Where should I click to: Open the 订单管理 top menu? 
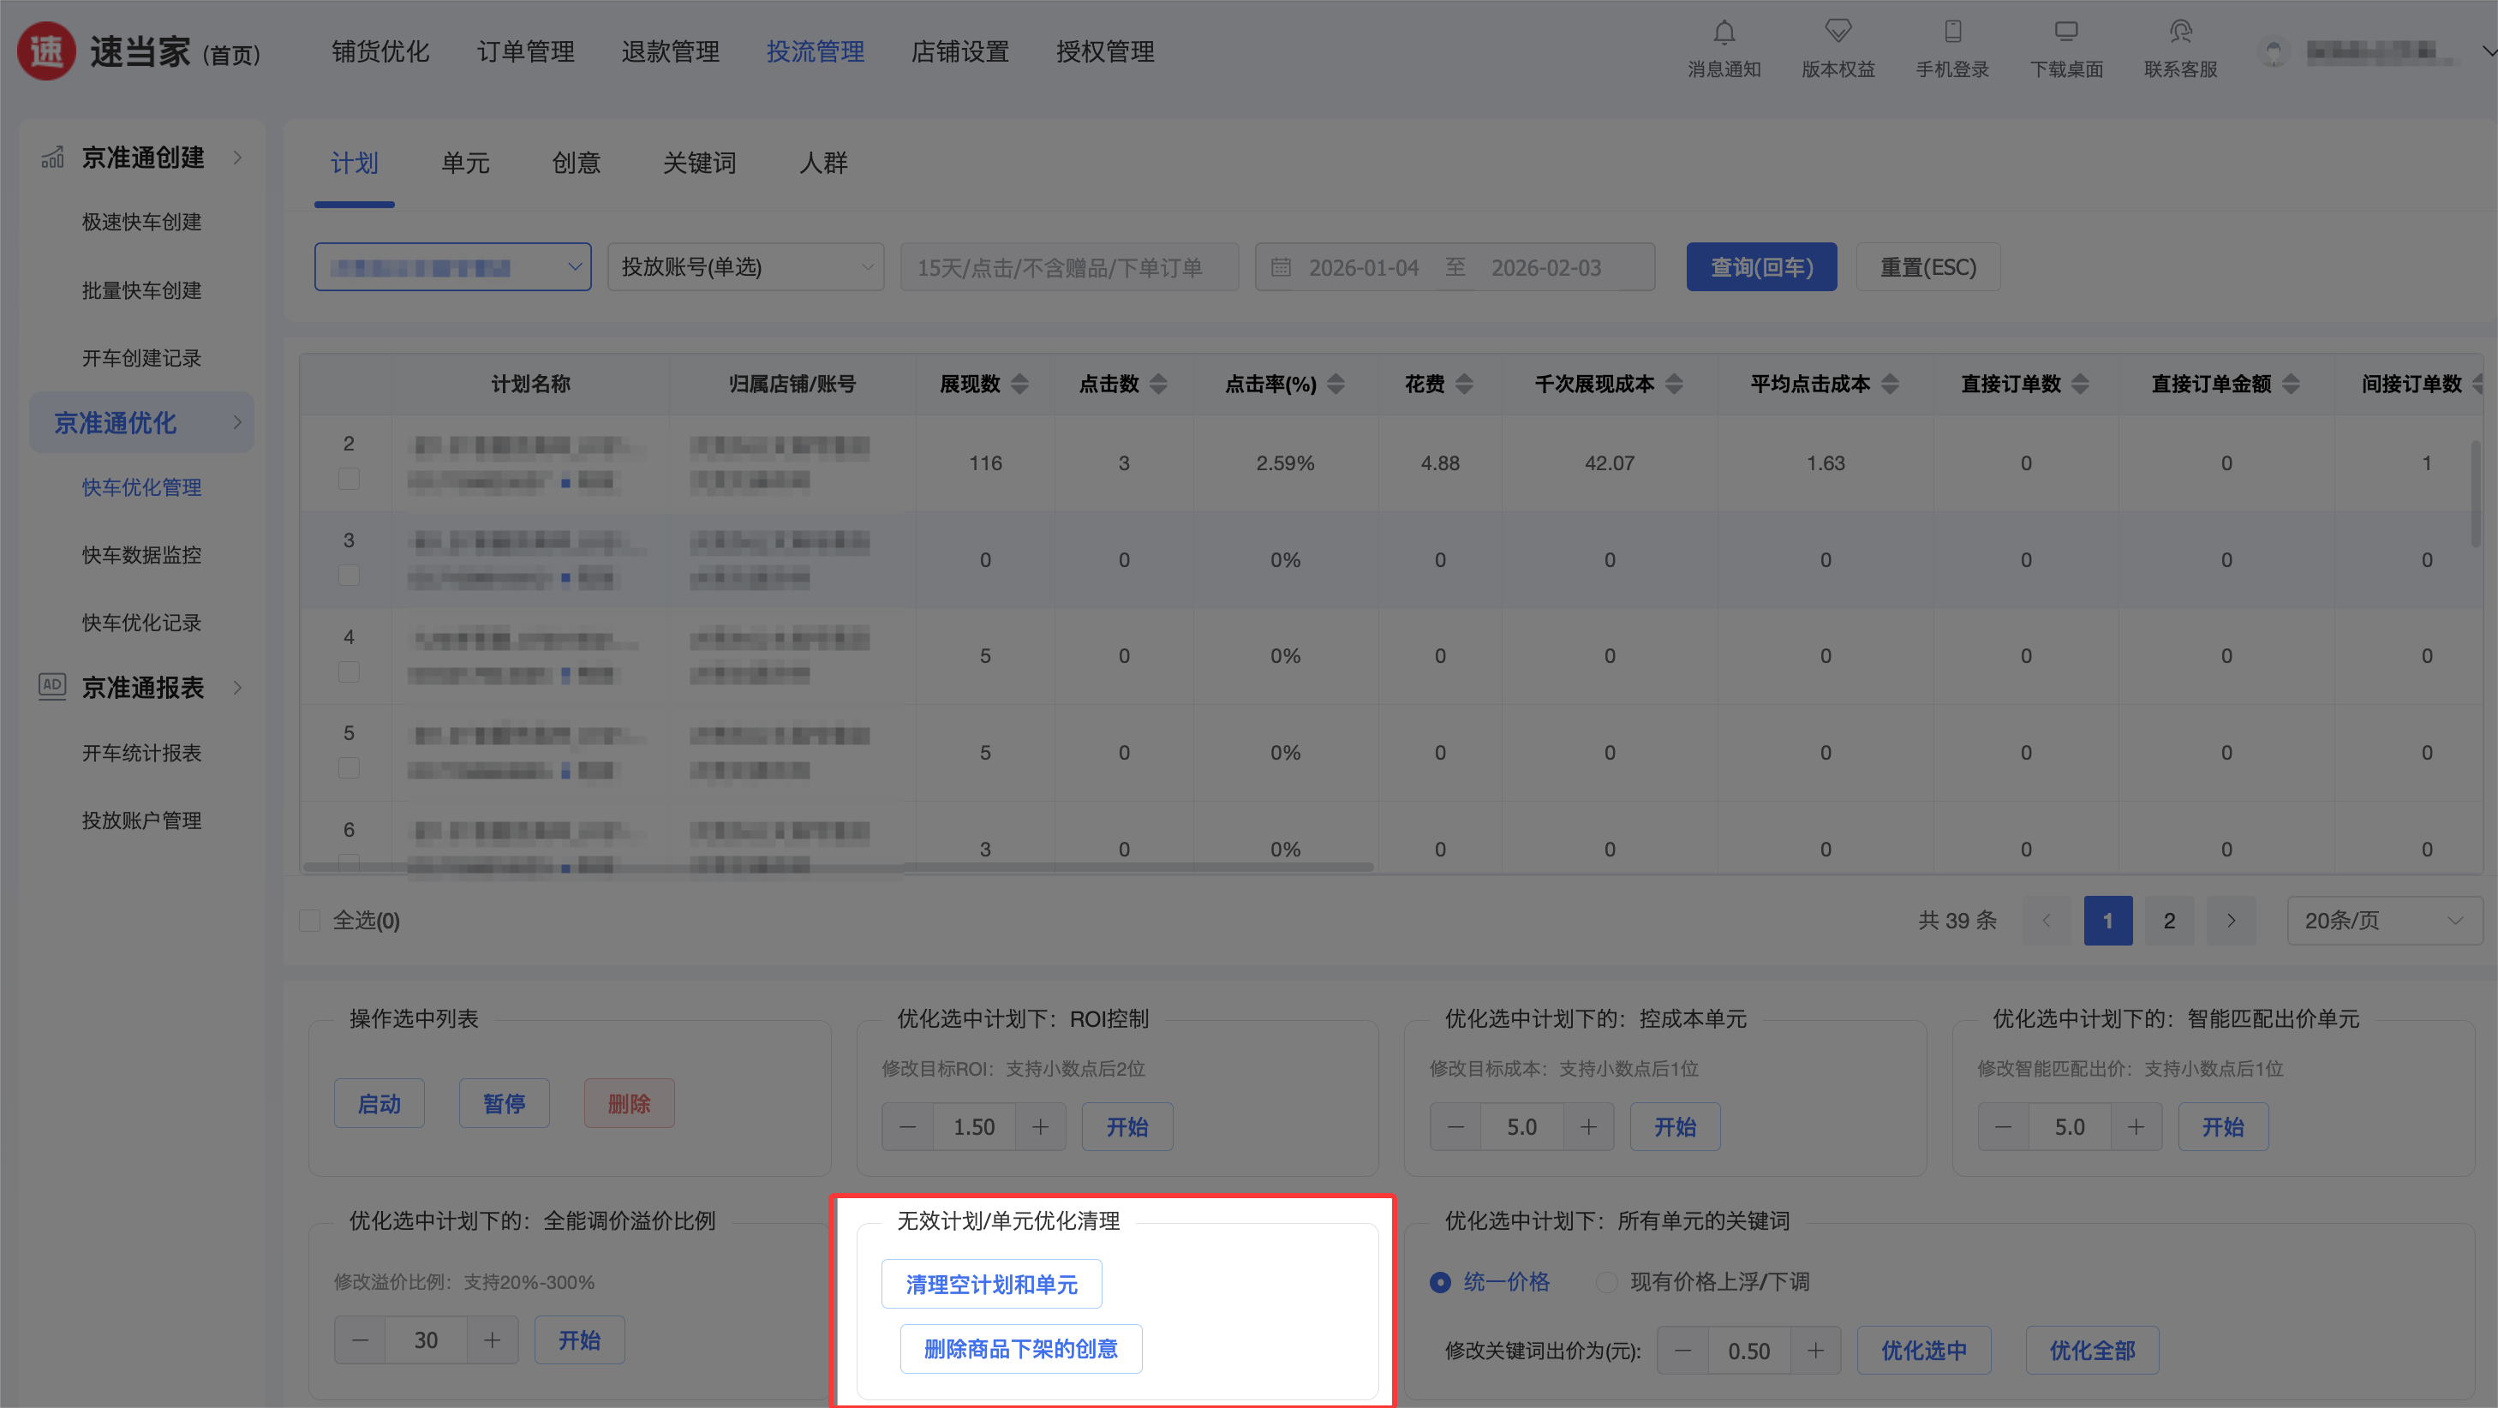point(526,51)
